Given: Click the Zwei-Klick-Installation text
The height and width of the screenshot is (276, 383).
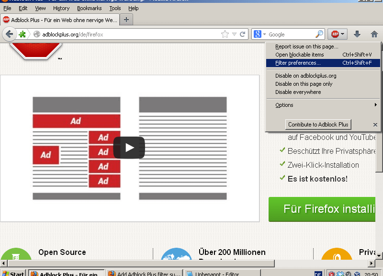Looking at the screenshot, I should pos(323,165).
